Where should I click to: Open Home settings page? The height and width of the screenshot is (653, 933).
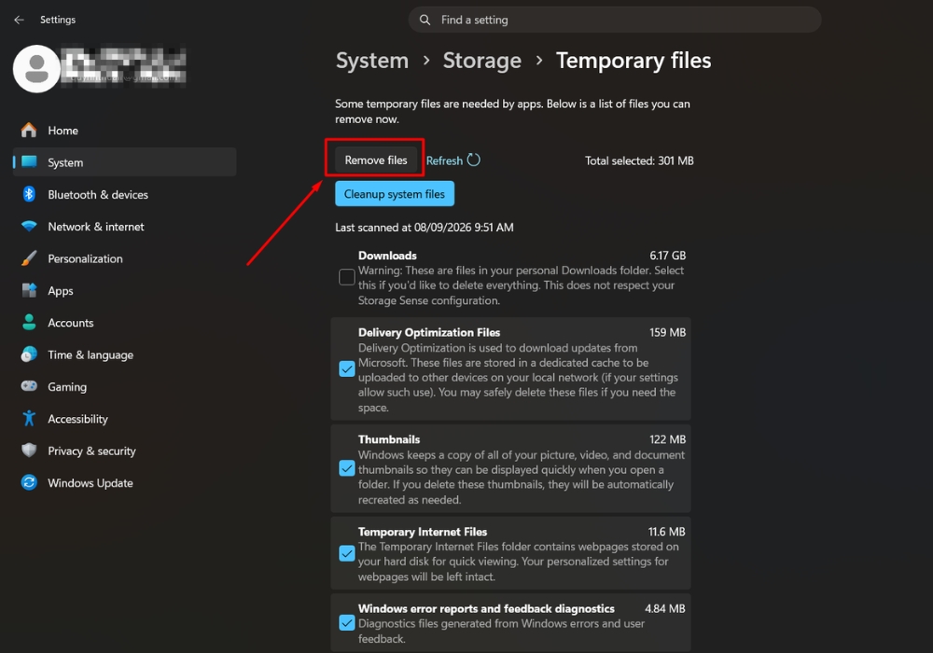pyautogui.click(x=124, y=131)
